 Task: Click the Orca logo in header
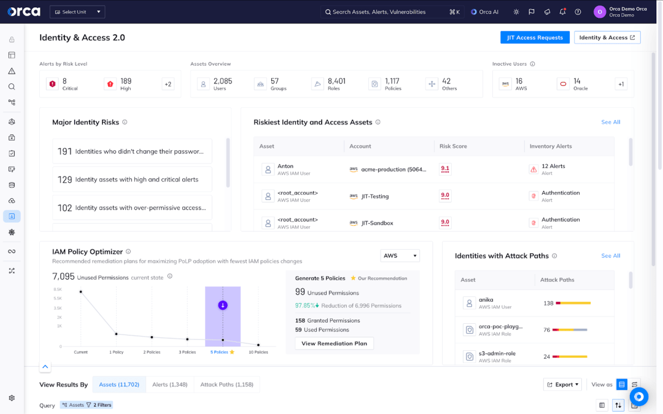tap(24, 12)
